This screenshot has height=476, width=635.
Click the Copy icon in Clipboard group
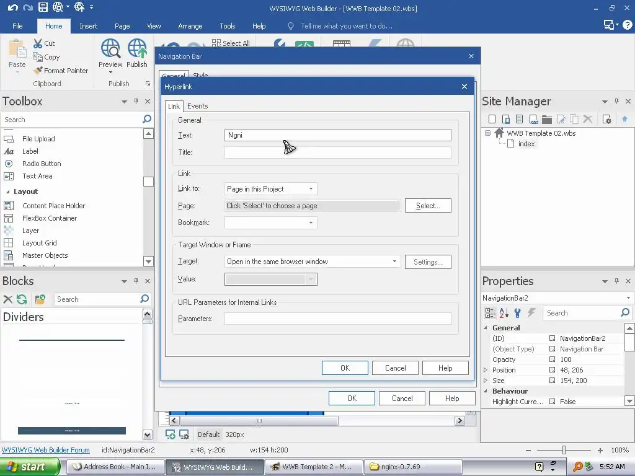tap(38, 57)
